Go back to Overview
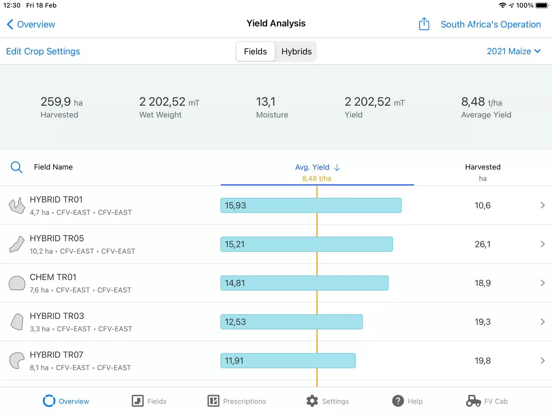 pyautogui.click(x=31, y=25)
